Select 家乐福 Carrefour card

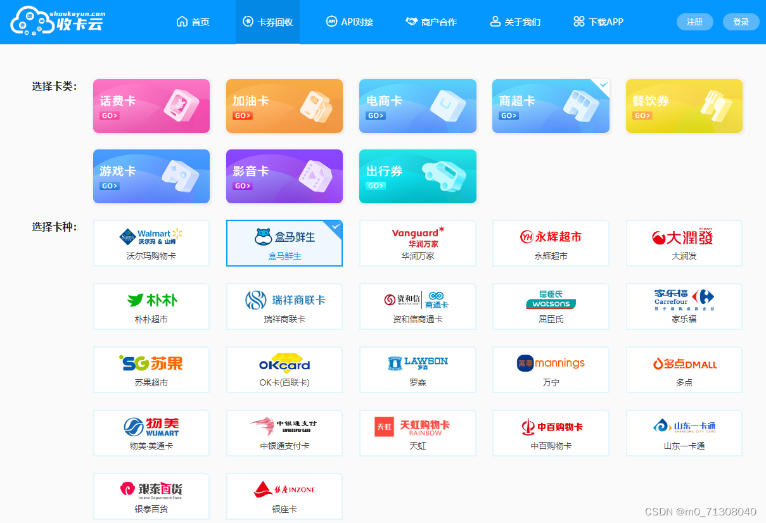684,306
